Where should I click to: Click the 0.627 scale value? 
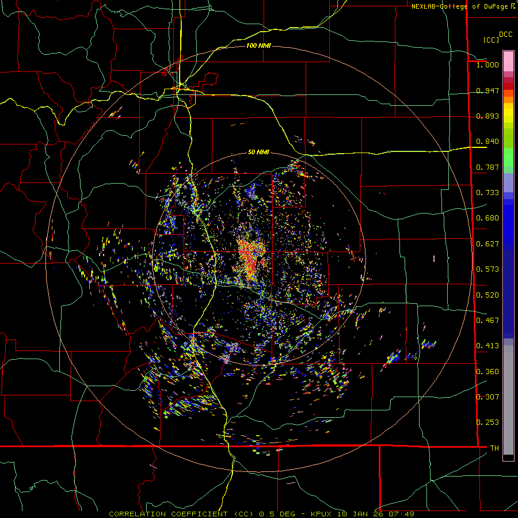pyautogui.click(x=487, y=244)
